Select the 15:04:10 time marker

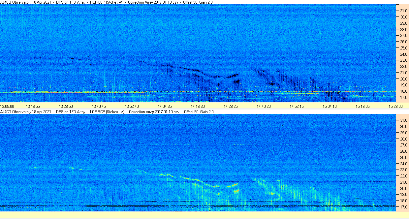coord(330,106)
